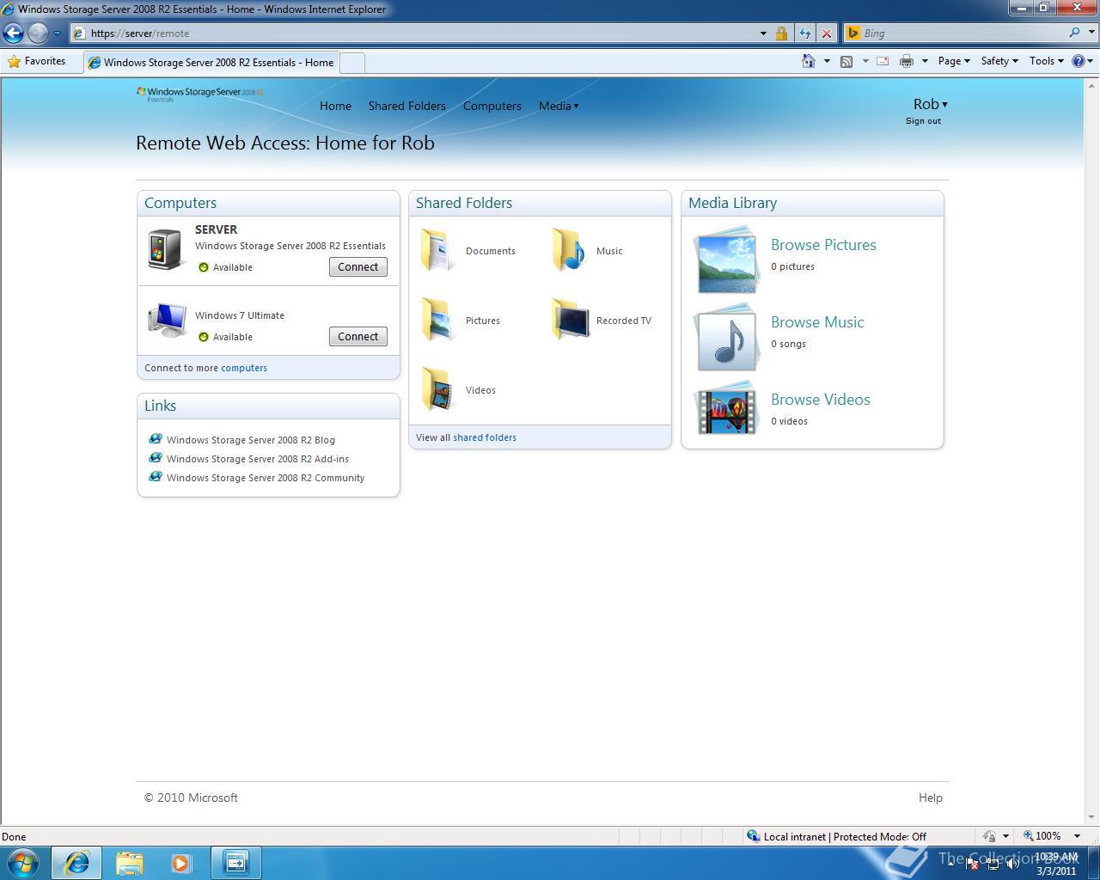Viewport: 1100px width, 880px height.
Task: Connect to the Windows 7 Ultimate computer
Action: tap(358, 336)
